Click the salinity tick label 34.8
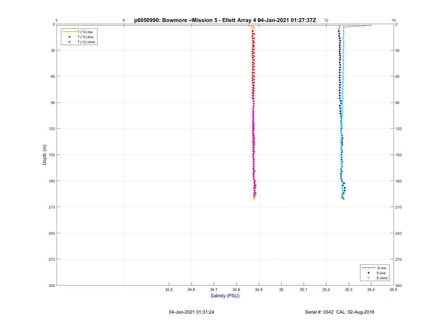 236,289
